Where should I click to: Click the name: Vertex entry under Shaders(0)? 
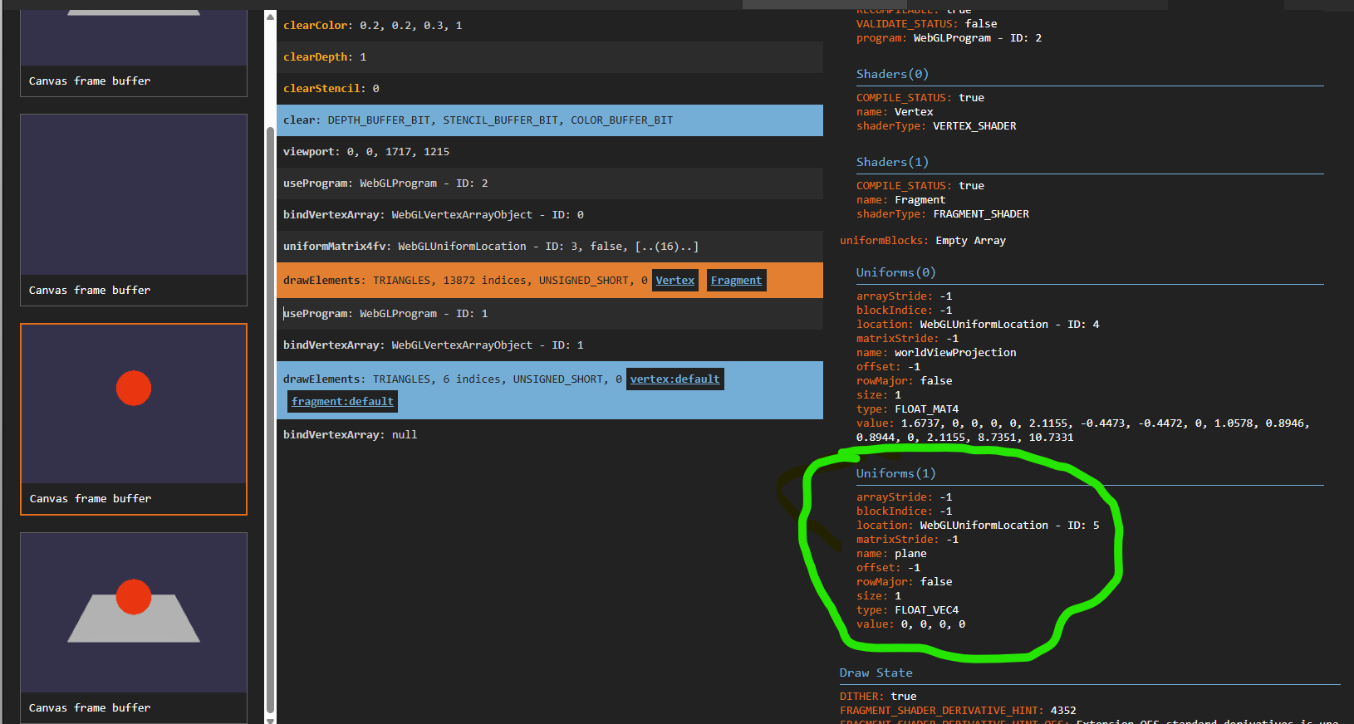(895, 112)
